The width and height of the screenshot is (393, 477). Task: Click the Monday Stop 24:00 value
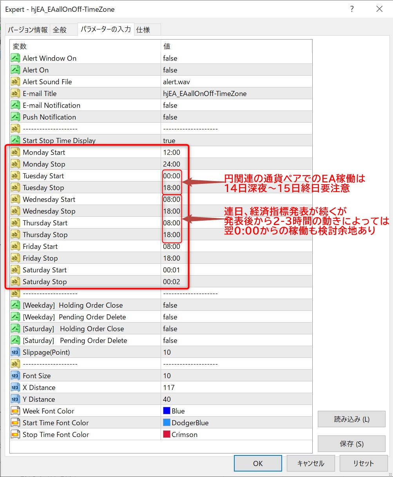pyautogui.click(x=172, y=164)
